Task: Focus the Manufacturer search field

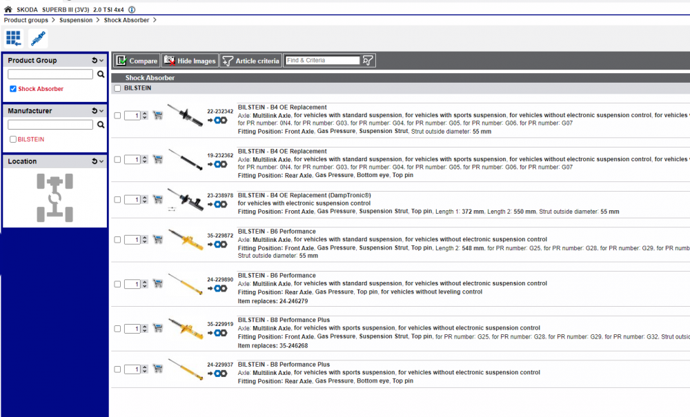Action: click(50, 125)
